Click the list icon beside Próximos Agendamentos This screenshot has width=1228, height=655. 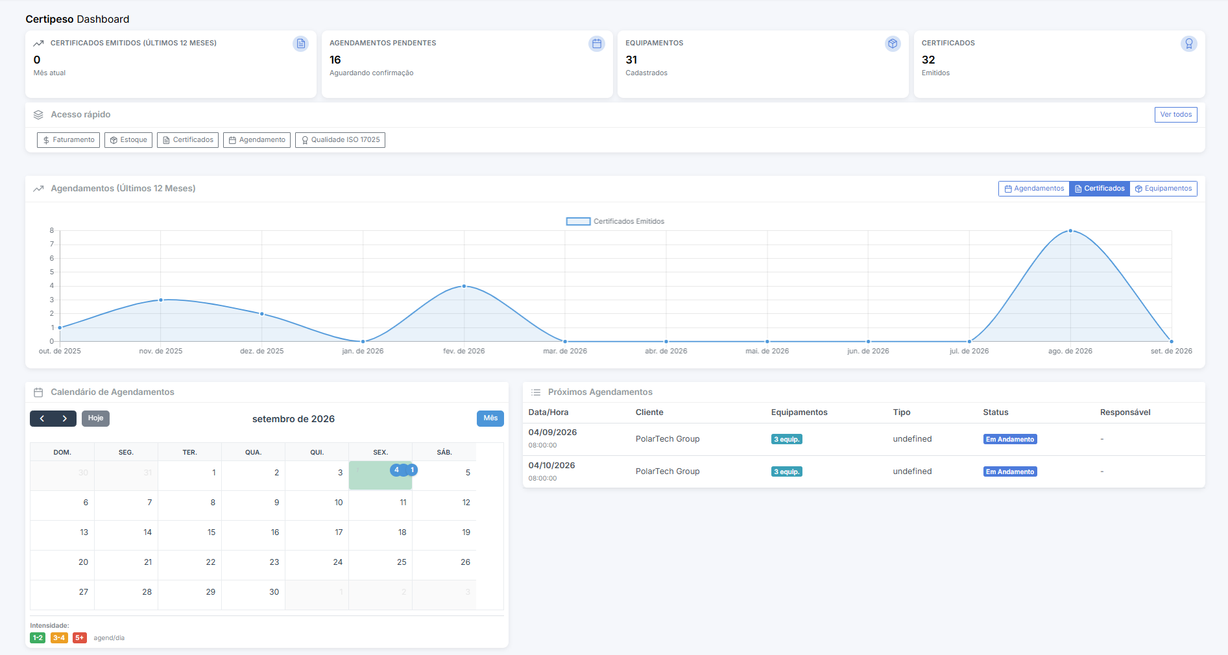pyautogui.click(x=536, y=392)
